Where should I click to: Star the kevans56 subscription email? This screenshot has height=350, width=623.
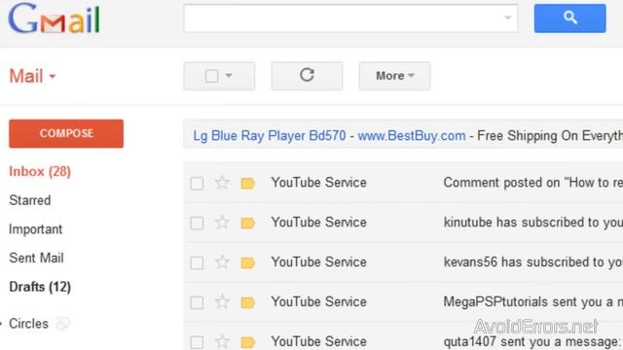pyautogui.click(x=222, y=262)
